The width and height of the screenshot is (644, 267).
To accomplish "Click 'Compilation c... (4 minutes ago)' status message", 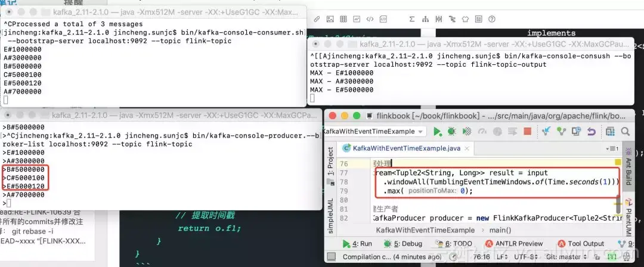I will (392, 257).
